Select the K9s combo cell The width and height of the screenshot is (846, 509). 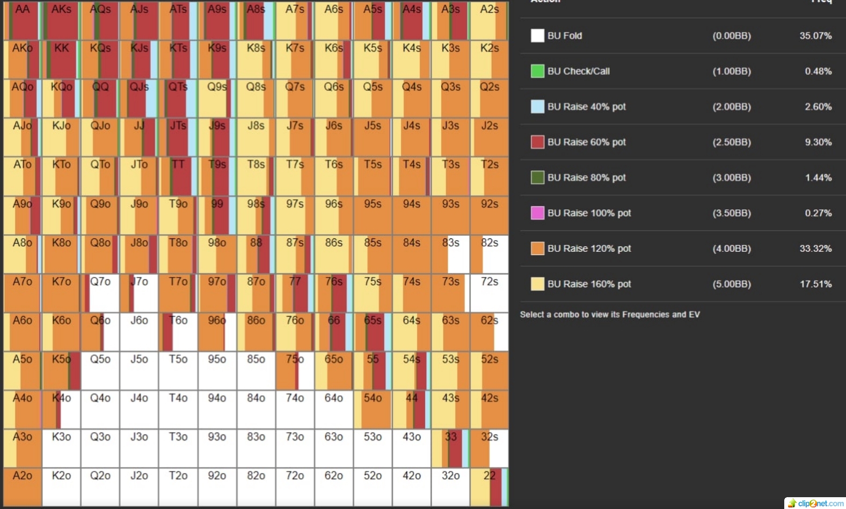pos(217,60)
